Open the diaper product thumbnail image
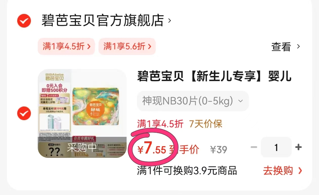Viewport: 319px width, 195px height. tap(82, 114)
